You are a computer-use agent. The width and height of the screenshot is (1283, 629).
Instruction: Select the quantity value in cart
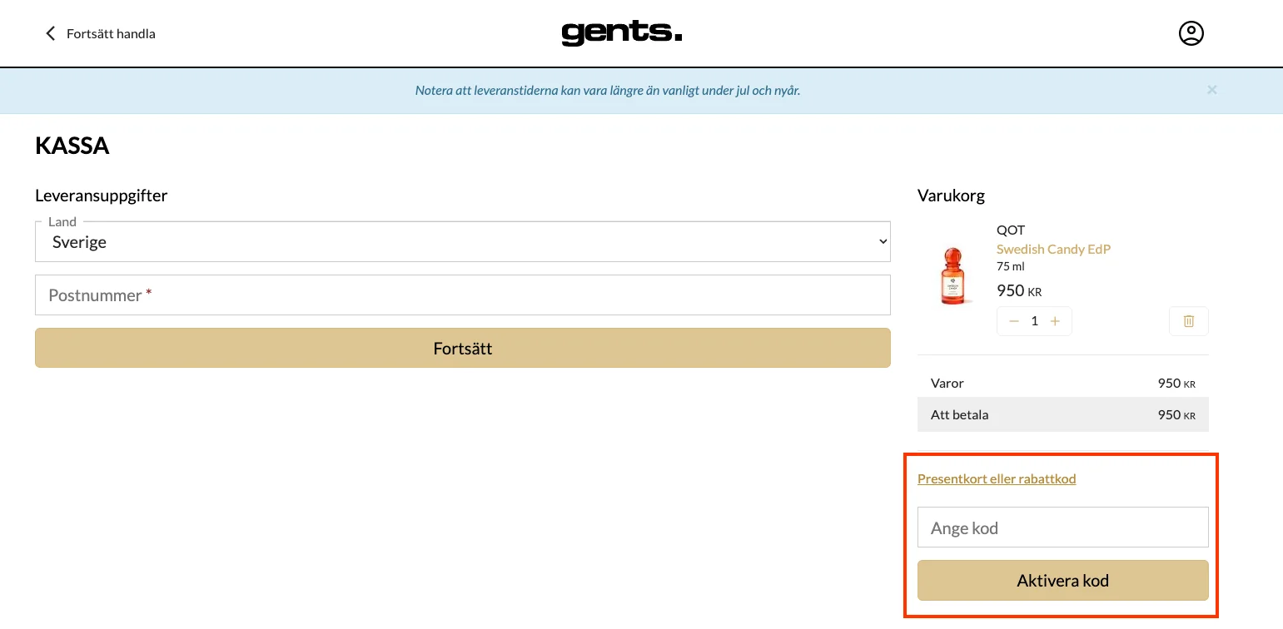pos(1034,321)
